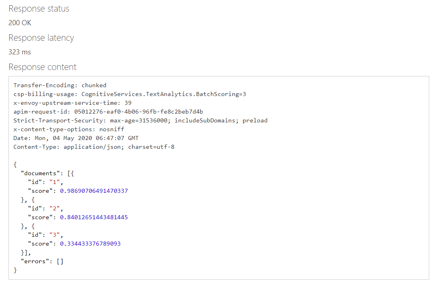The image size is (436, 284).
Task: Select the 200 OK status text
Action: point(20,23)
